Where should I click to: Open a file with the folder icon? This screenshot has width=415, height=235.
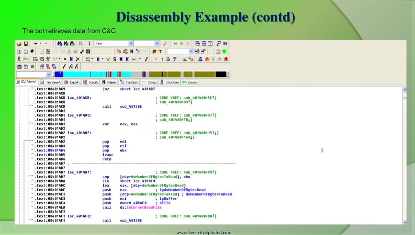19,43
